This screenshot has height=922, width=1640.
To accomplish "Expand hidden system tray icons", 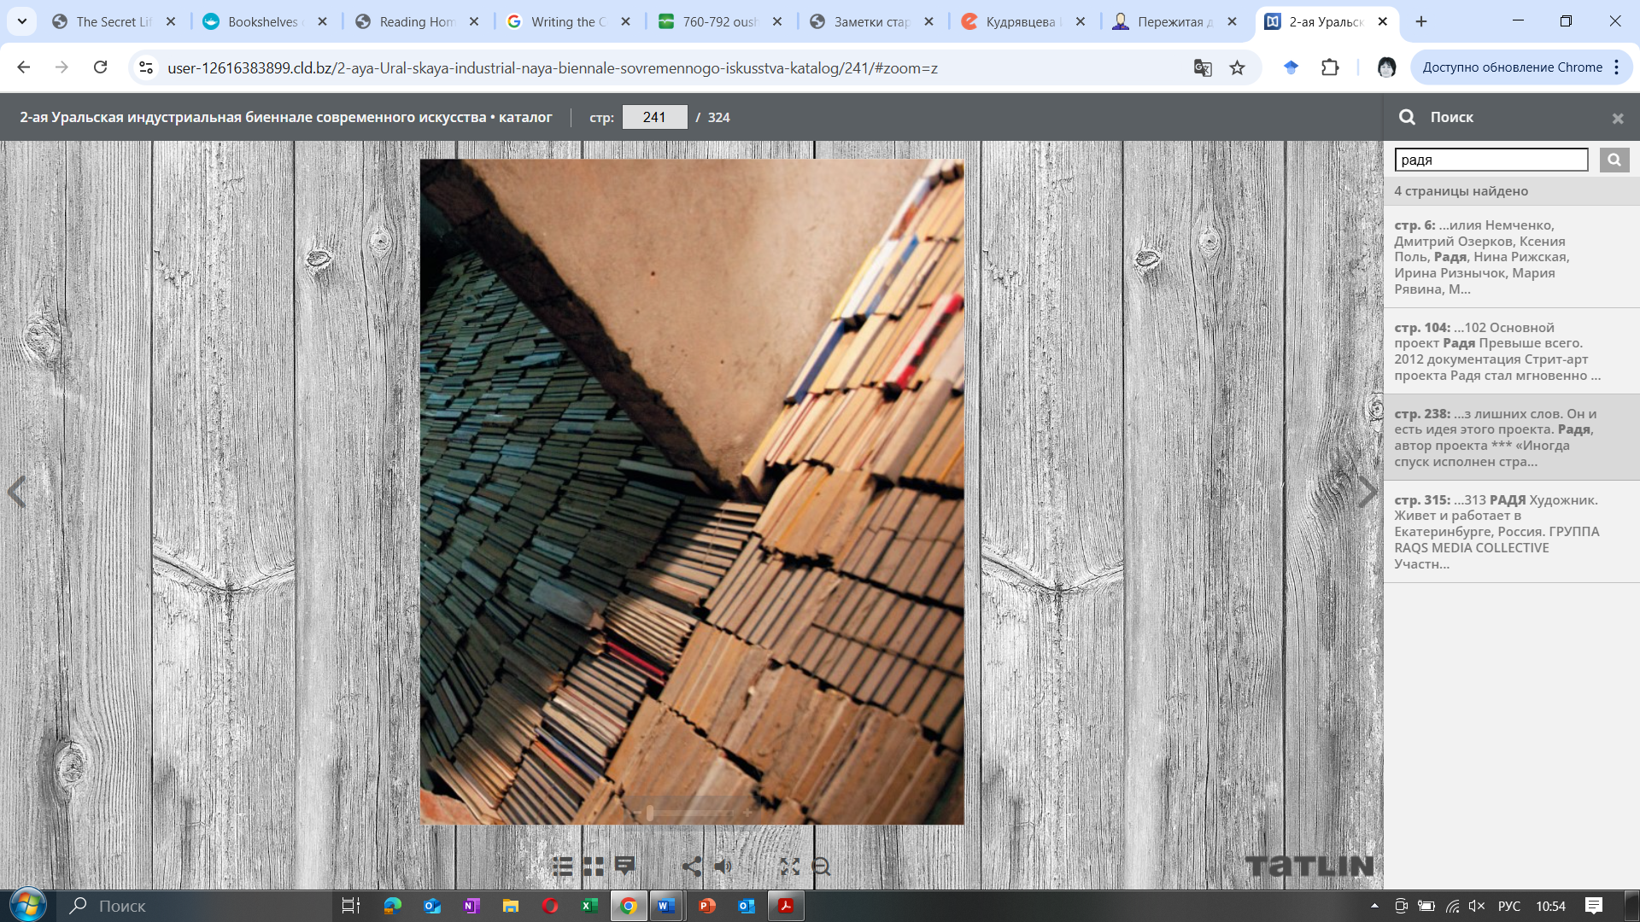I will (x=1374, y=906).
